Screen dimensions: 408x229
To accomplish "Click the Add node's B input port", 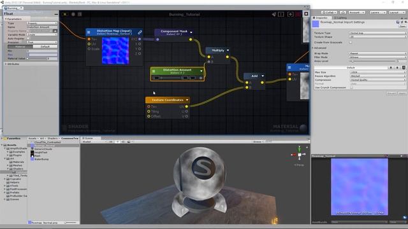I will (247, 88).
